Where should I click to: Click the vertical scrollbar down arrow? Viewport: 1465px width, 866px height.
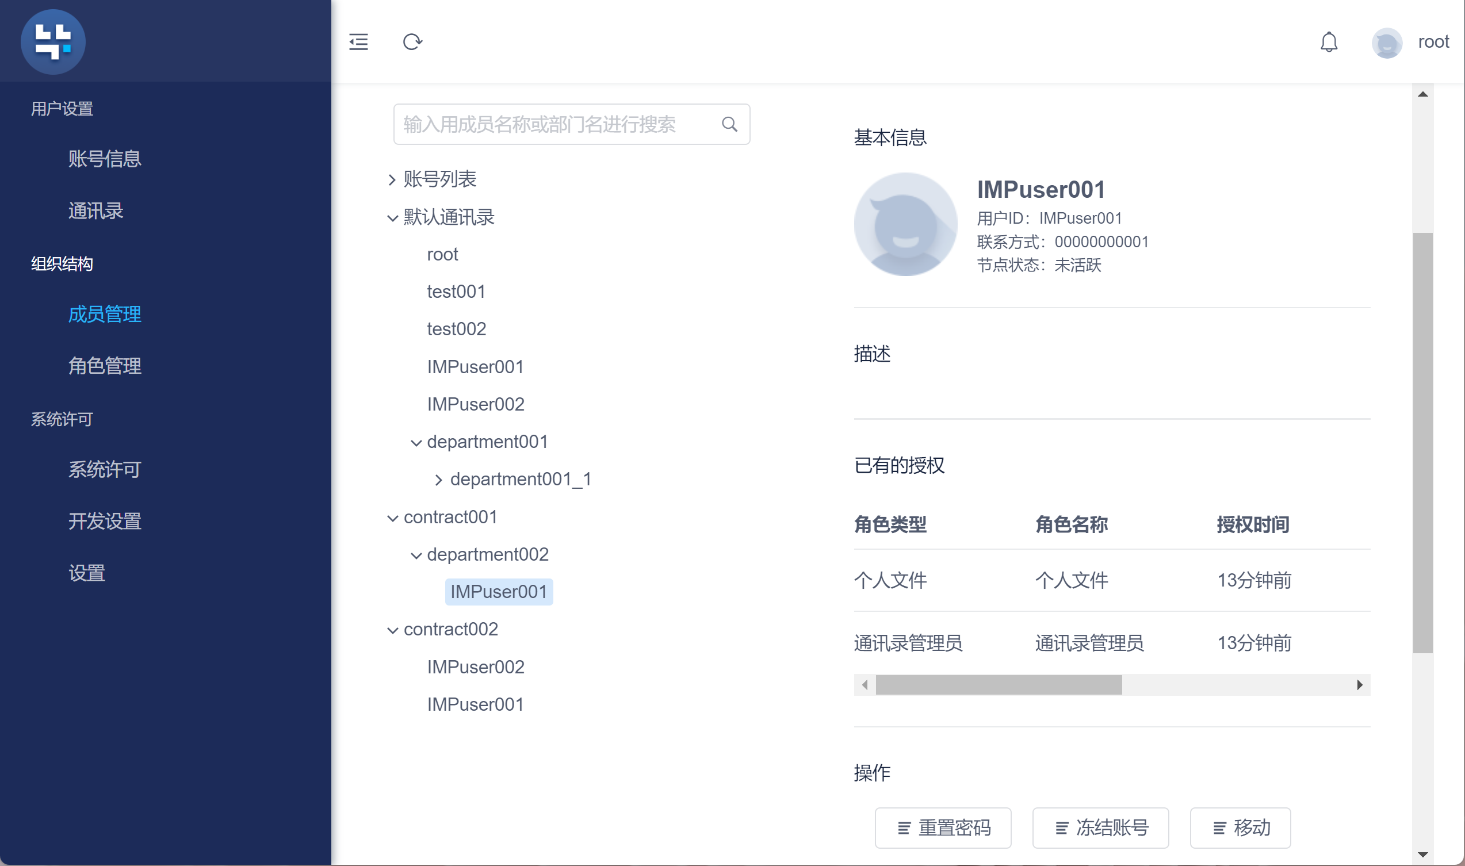tap(1422, 855)
